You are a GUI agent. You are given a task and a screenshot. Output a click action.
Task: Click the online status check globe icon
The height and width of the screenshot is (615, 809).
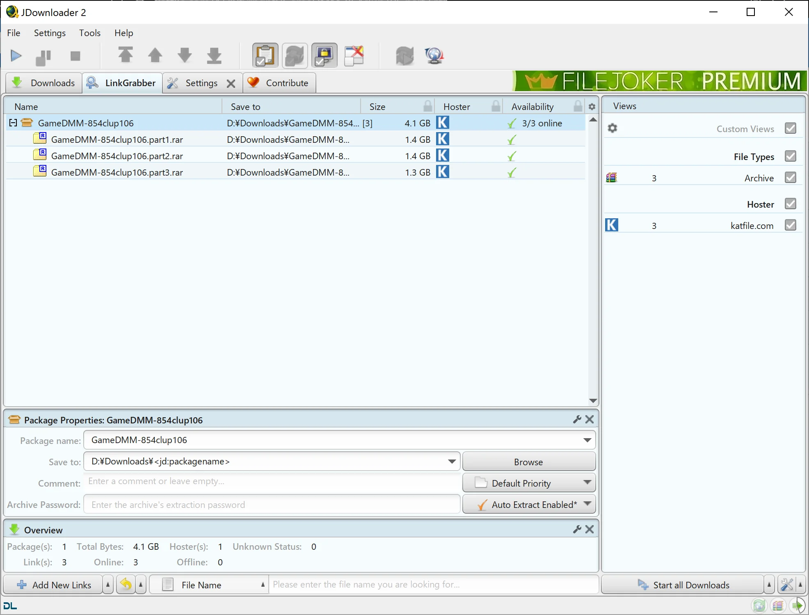[x=434, y=55]
